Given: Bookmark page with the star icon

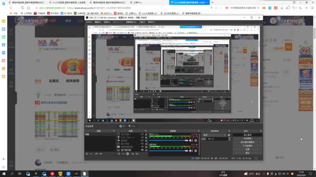Looking at the screenshot, I should (36, 8).
